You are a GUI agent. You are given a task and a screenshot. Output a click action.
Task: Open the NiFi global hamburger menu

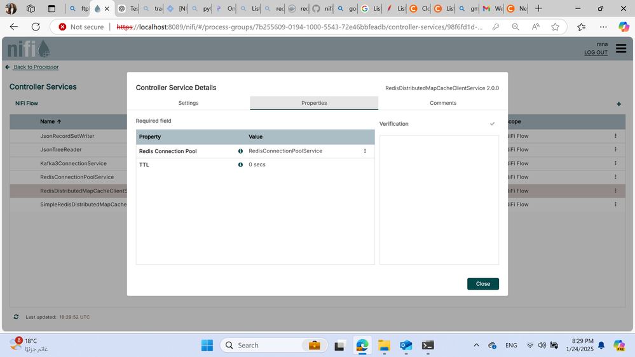click(621, 48)
